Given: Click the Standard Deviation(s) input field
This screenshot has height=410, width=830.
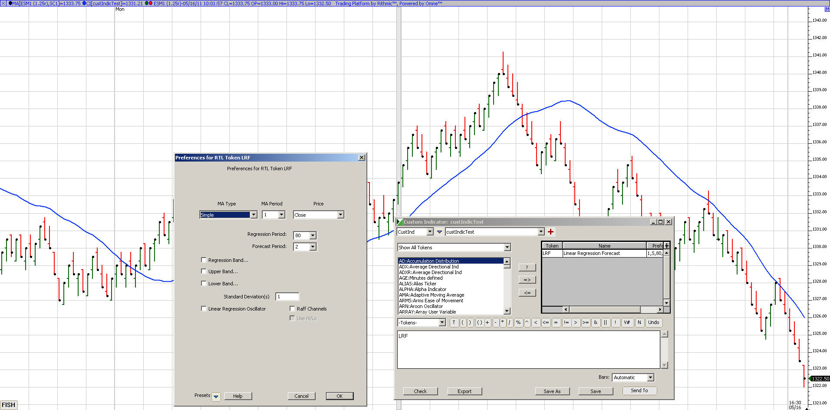Looking at the screenshot, I should point(287,297).
